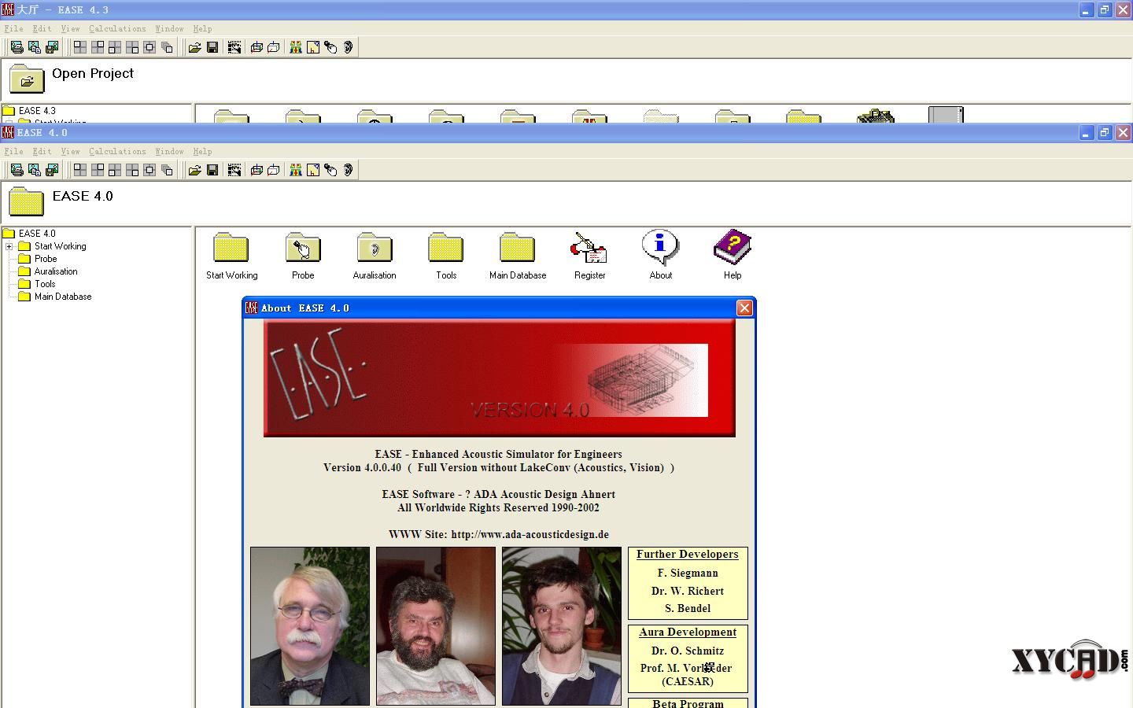This screenshot has width=1133, height=708.
Task: Click save picture icon in EASE 4.0 toolbar
Action: (x=52, y=170)
